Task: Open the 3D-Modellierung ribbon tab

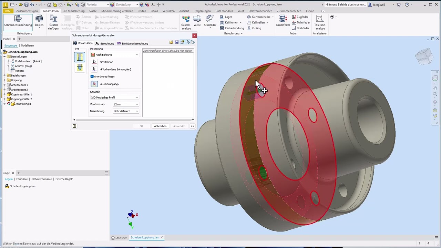Action: click(x=74, y=11)
